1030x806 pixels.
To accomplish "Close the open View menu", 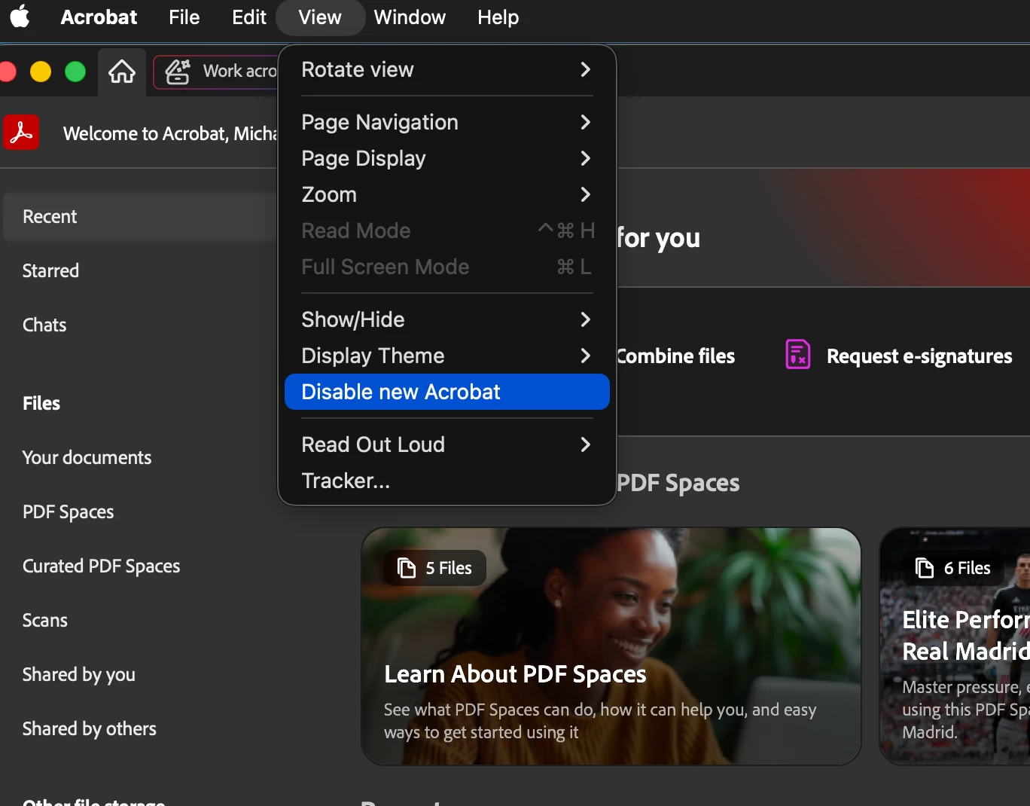I will click(320, 17).
